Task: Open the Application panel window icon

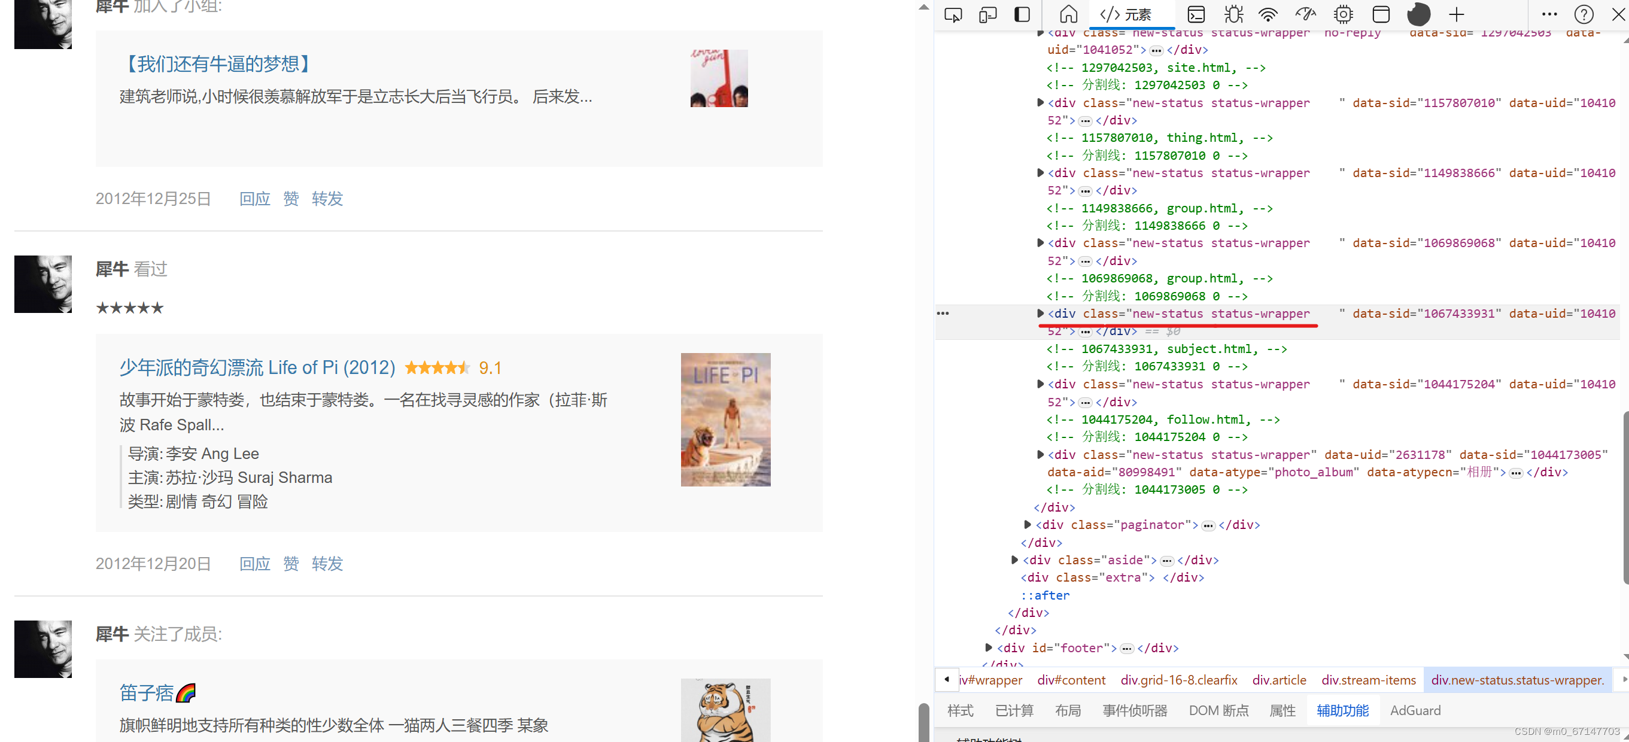Action: tap(1381, 14)
